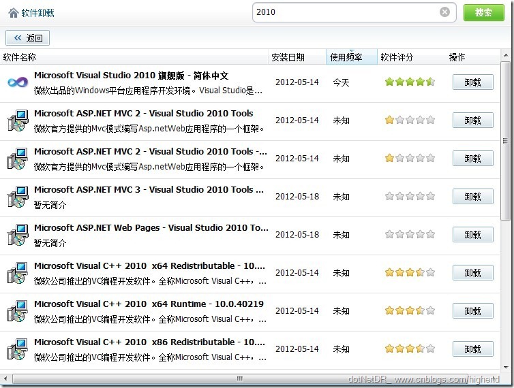Click the vertical scrollbar thumb
Image resolution: width=514 pixels, height=388 pixels.
click(x=505, y=141)
